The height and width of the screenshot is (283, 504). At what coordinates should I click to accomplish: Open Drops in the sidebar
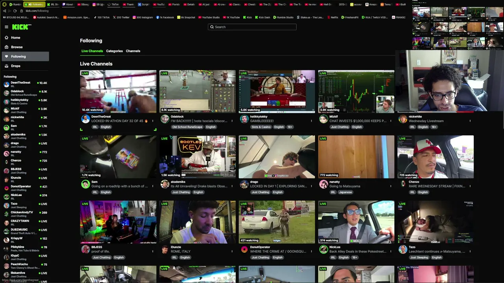click(25, 66)
